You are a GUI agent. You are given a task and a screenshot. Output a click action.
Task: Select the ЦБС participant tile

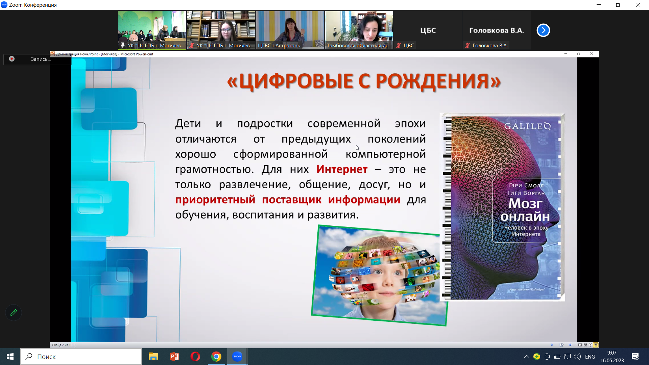pos(428,30)
